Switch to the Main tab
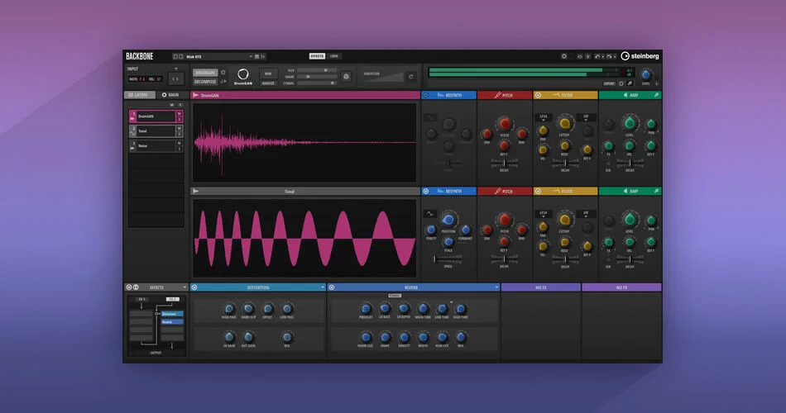This screenshot has height=413, width=786. point(170,95)
